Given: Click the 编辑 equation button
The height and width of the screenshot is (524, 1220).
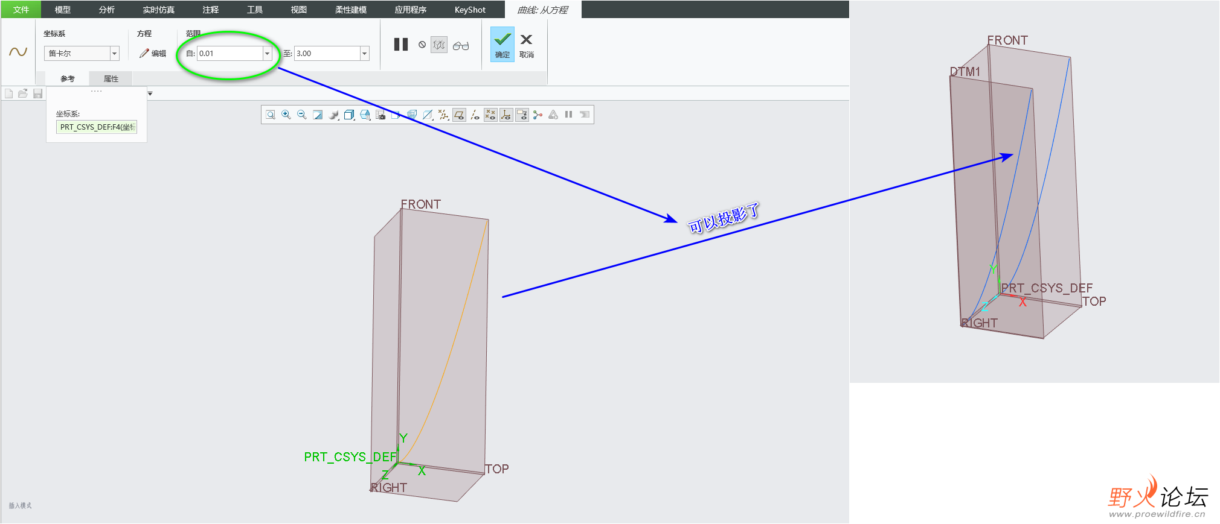Looking at the screenshot, I should coord(153,53).
